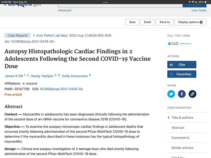Open the Cite dialog

pos(182,65)
